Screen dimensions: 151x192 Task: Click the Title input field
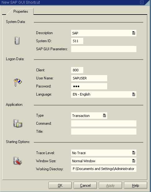coord(104,132)
